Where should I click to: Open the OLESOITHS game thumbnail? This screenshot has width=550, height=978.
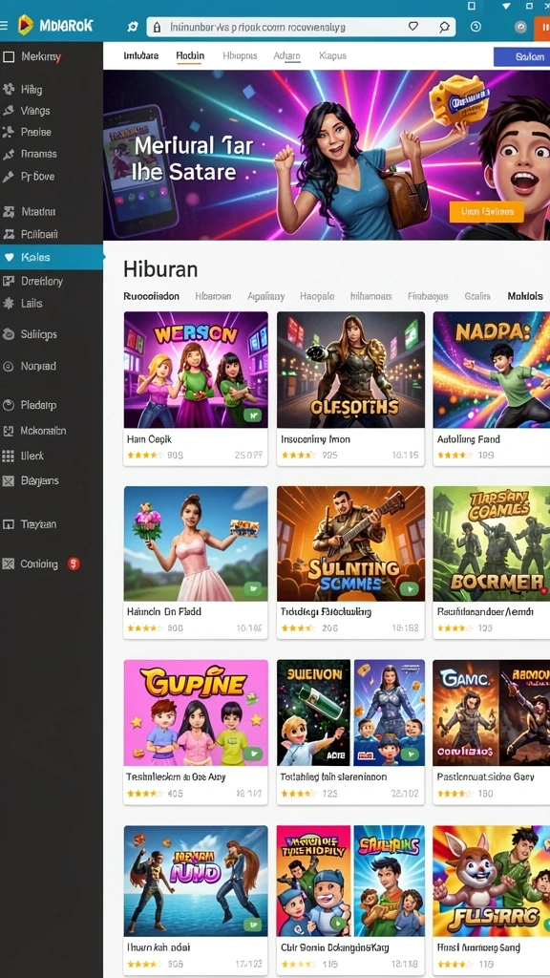coord(350,370)
